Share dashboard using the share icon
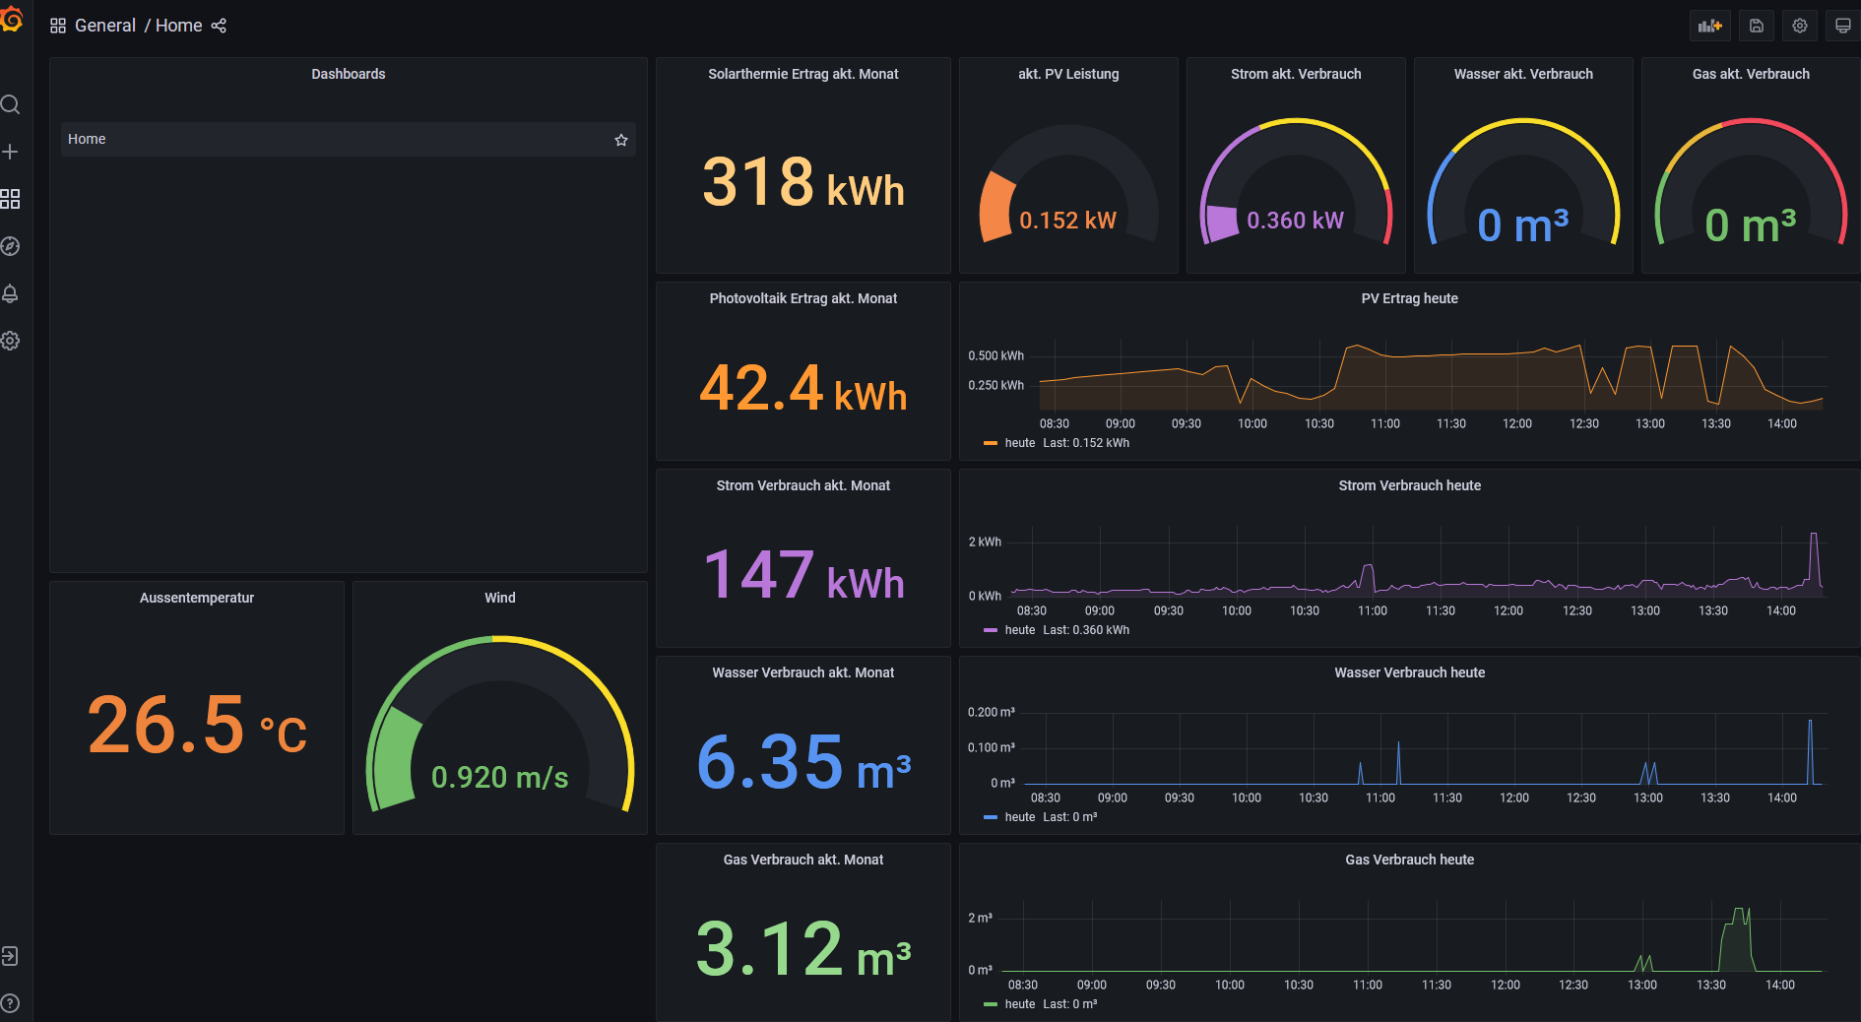Screen dimensions: 1861x1022 (x=219, y=26)
